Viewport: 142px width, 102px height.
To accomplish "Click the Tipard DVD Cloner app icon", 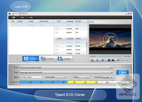I will click(9, 14).
